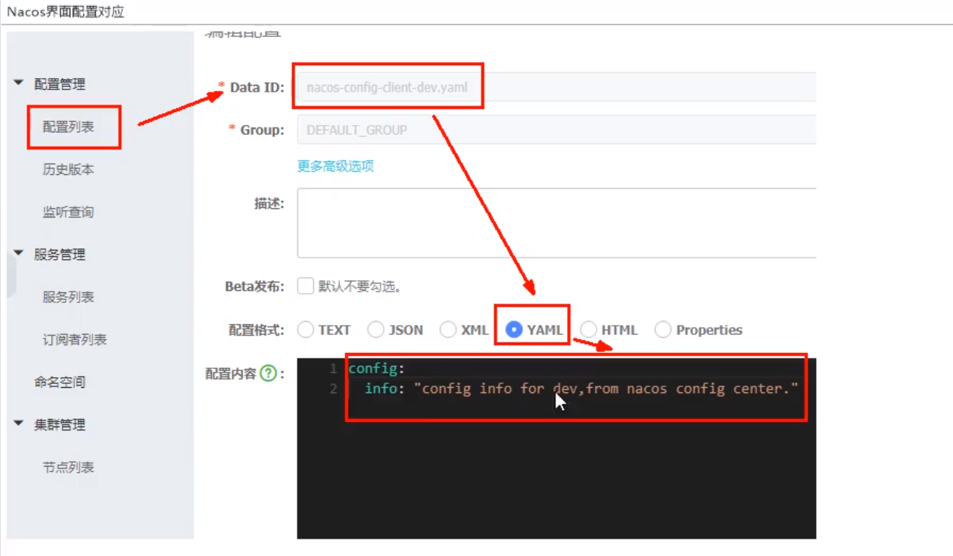Collapse the 配置管理 section arrow
Screen dimensions: 953x556
pos(19,83)
